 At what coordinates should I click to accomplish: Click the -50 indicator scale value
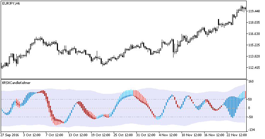251,117
